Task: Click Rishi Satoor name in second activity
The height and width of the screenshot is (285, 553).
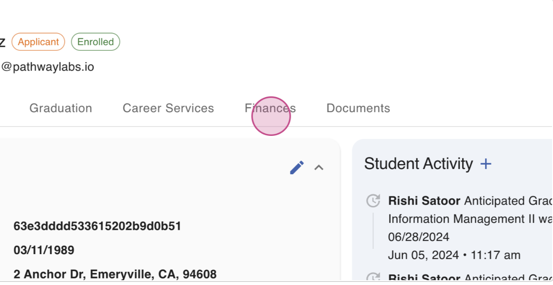Action: (424, 277)
